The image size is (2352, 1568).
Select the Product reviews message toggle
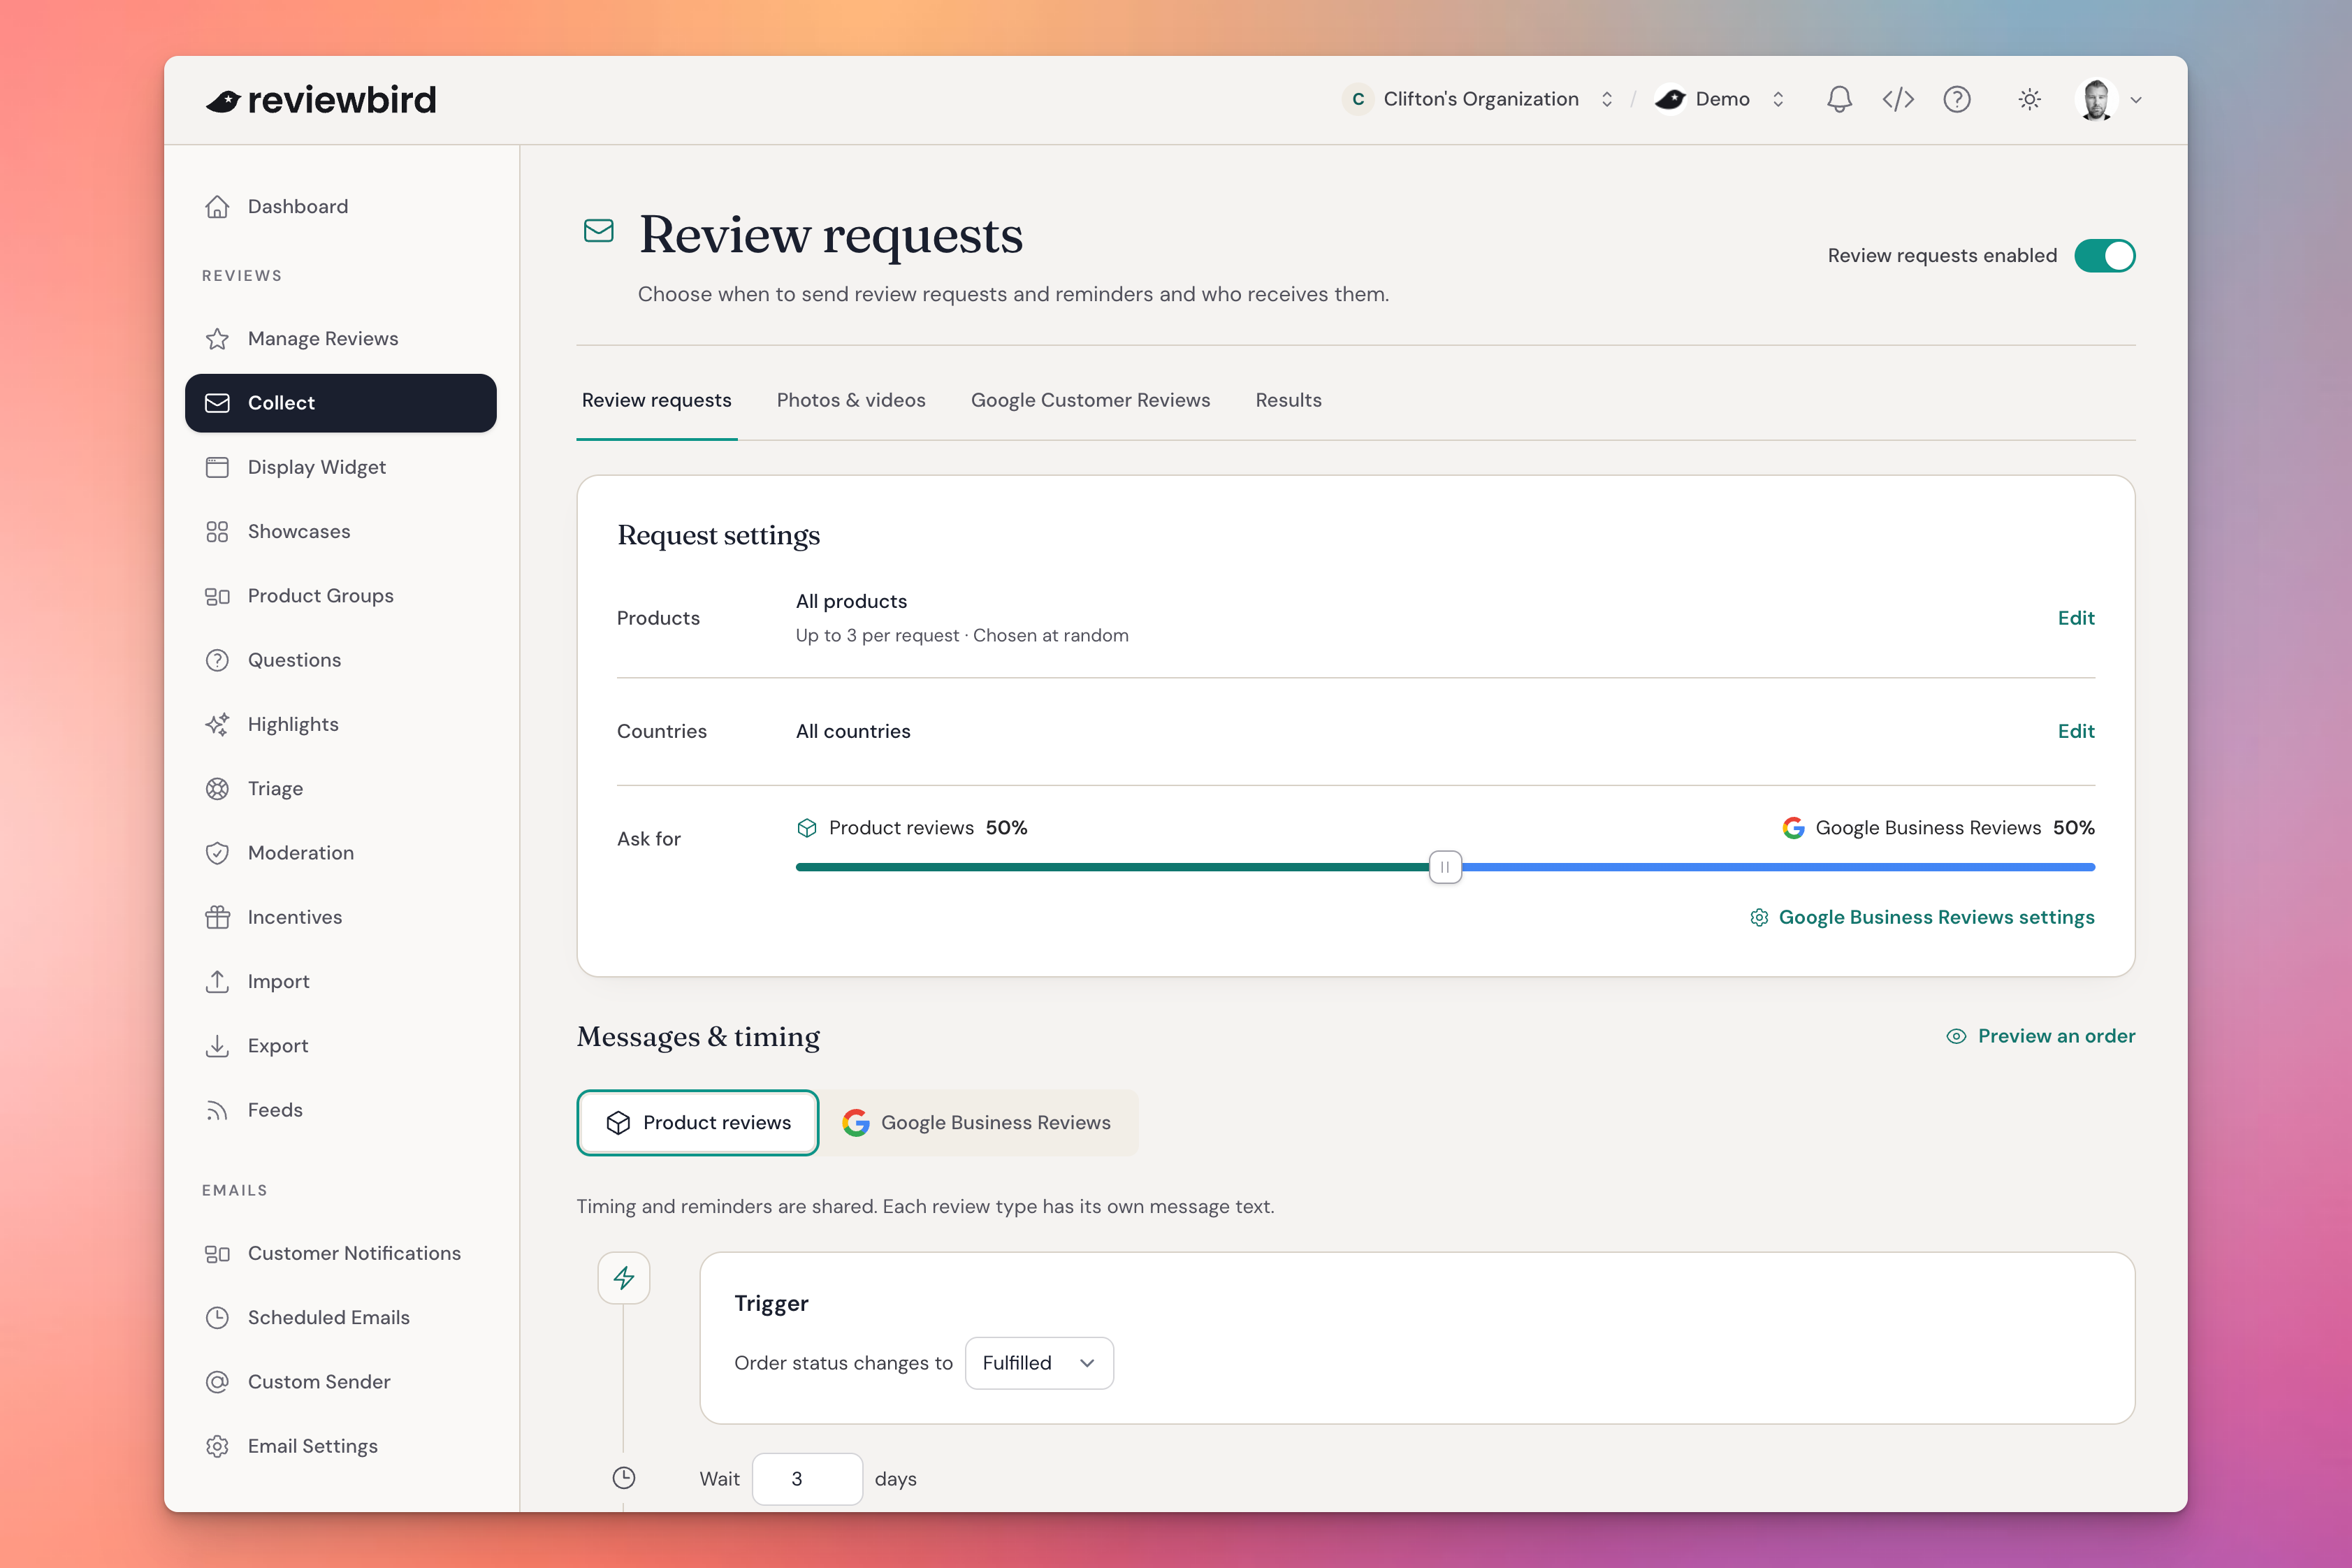coord(698,1123)
